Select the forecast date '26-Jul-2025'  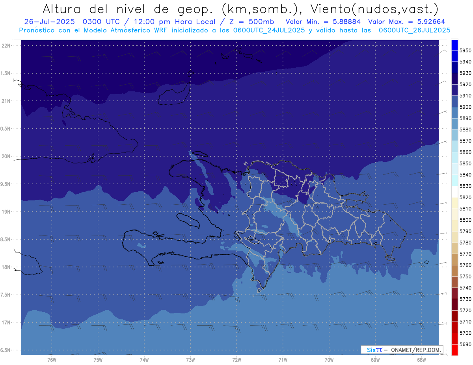click(x=50, y=22)
